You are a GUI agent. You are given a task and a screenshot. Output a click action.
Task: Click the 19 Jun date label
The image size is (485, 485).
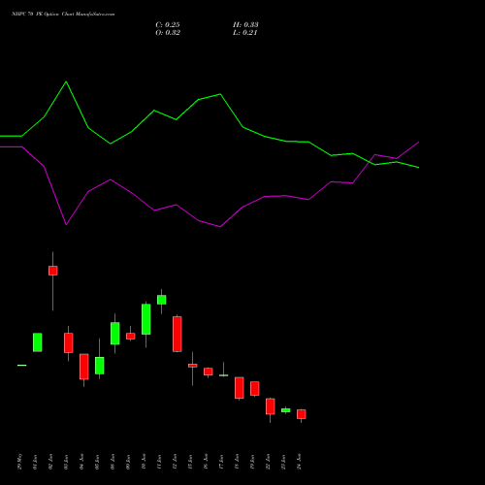[252, 462]
